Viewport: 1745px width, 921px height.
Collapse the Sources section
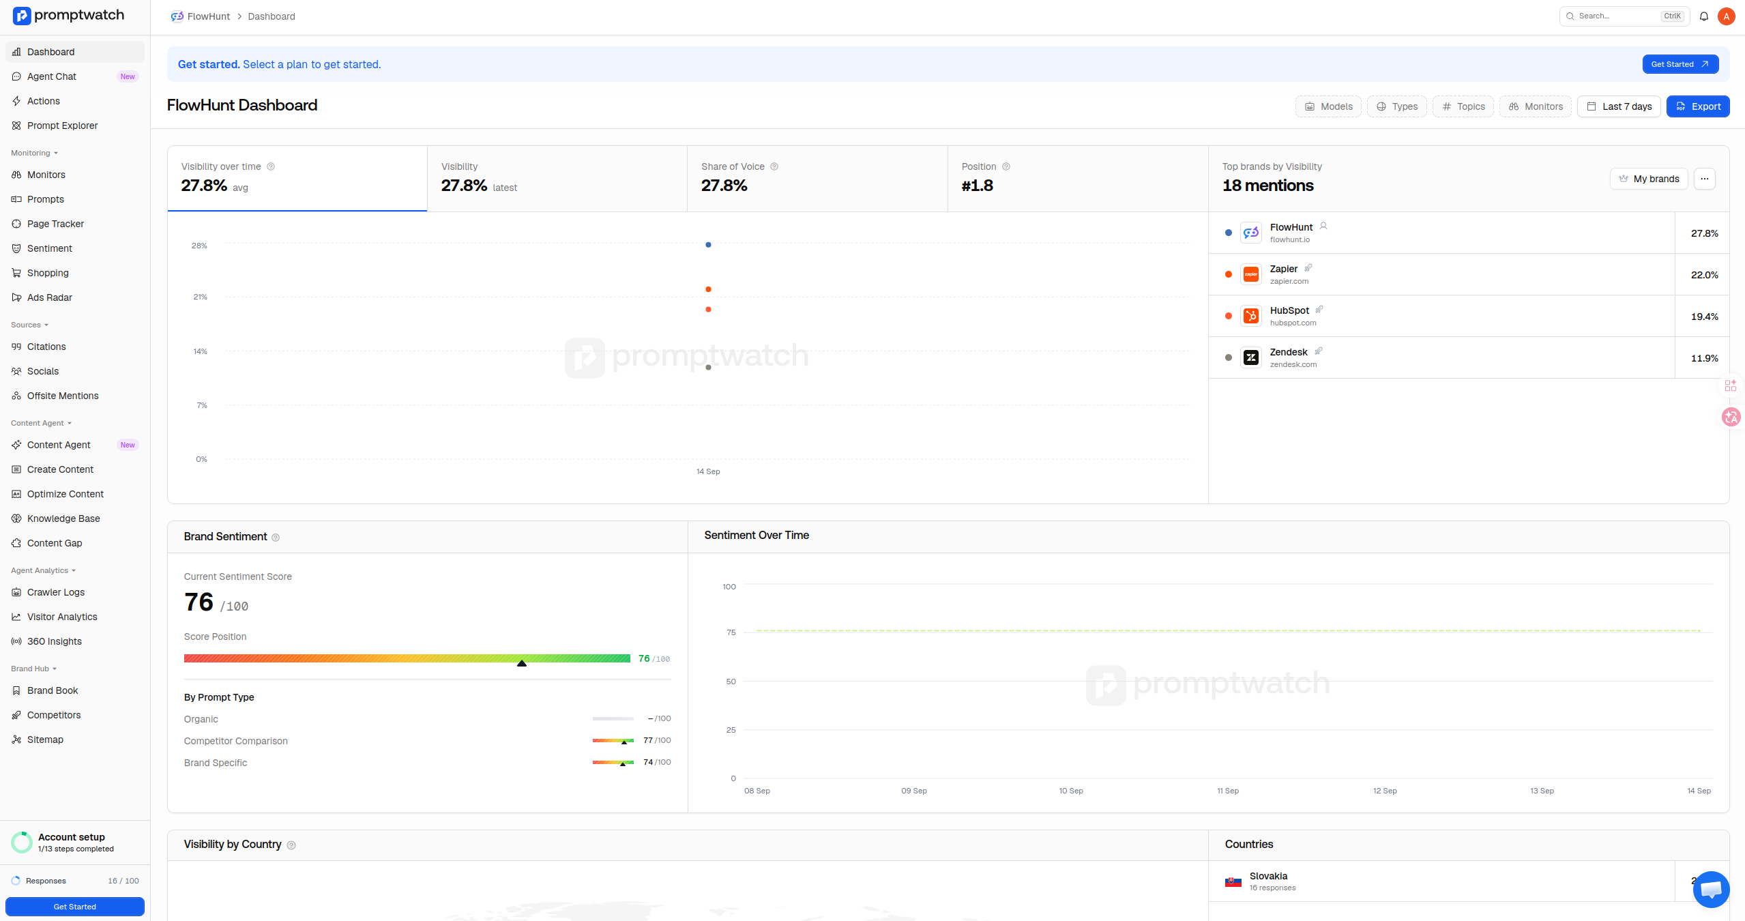(29, 325)
